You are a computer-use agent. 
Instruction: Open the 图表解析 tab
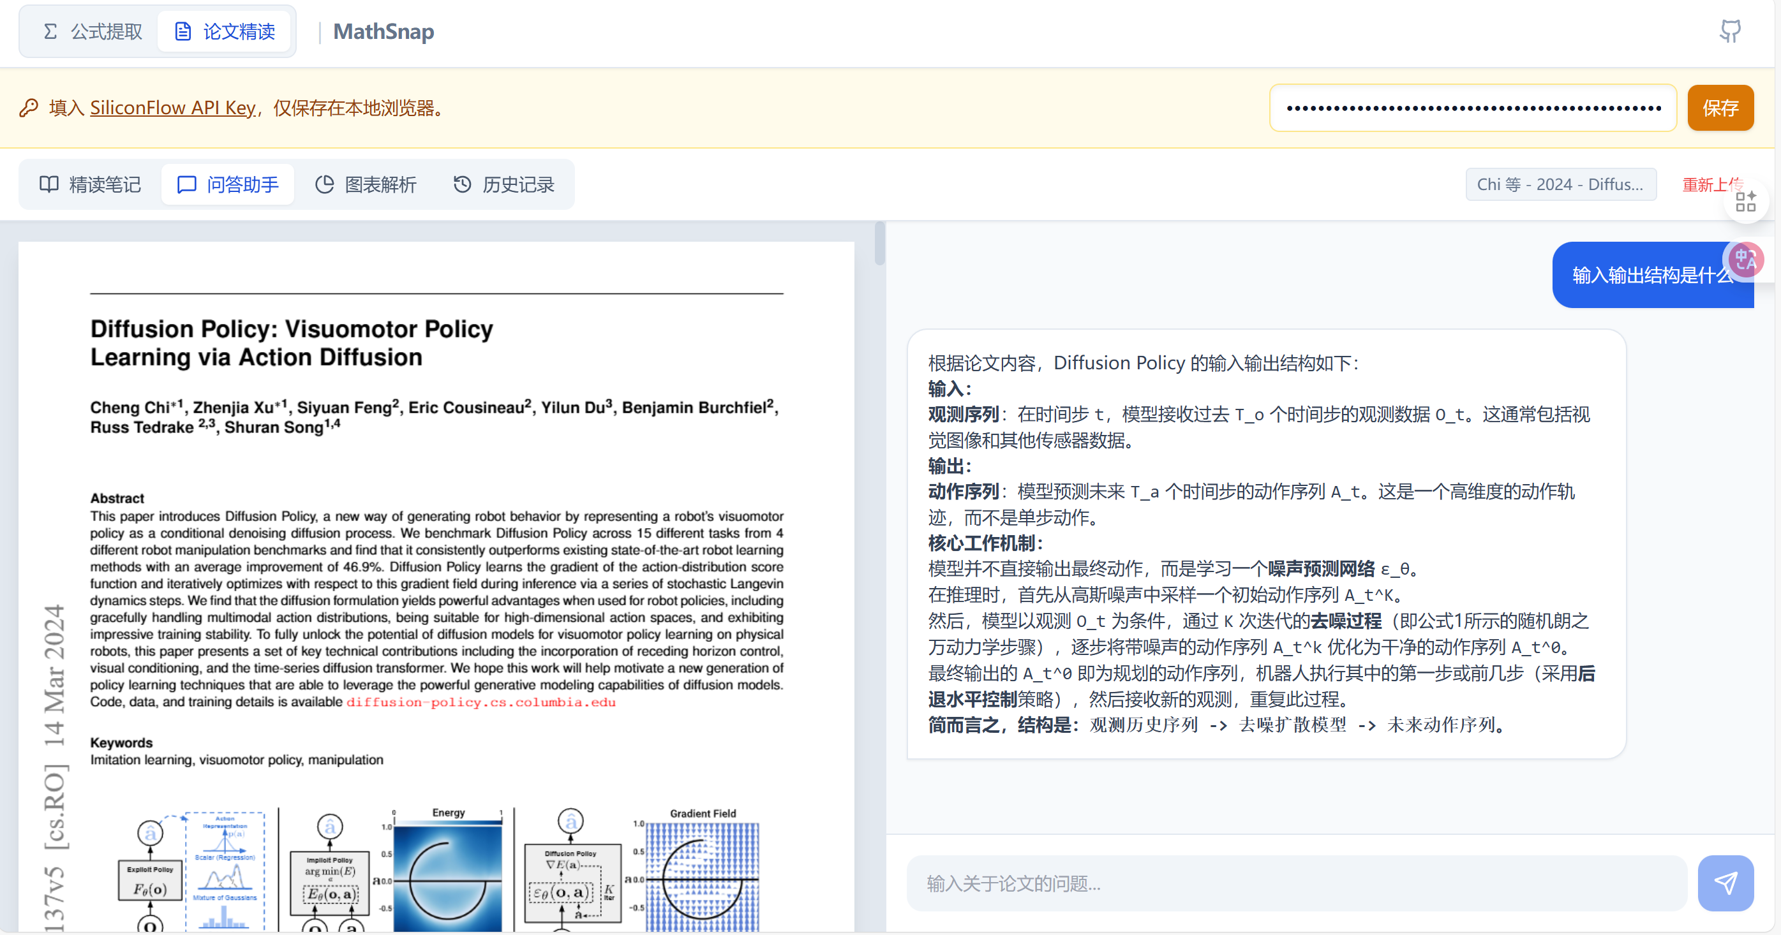coord(366,184)
